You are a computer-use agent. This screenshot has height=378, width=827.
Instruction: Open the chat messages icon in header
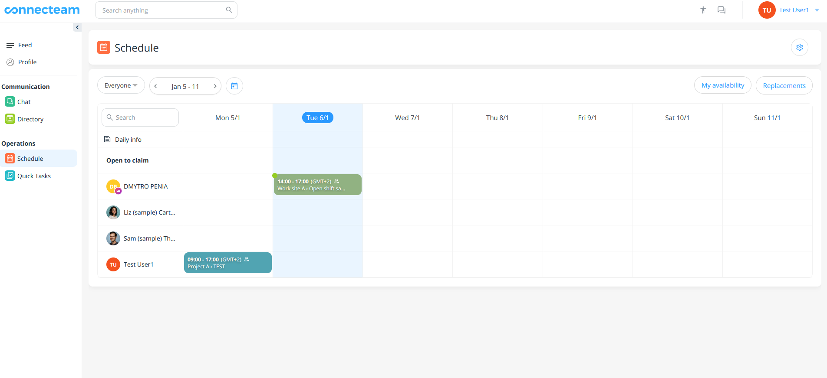(x=722, y=10)
